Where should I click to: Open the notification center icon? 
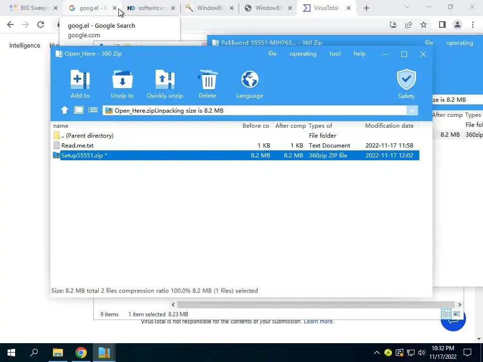coord(467,353)
